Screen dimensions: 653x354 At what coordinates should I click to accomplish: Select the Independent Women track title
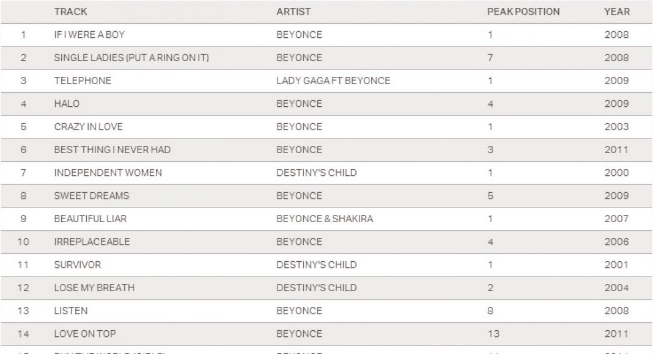[x=108, y=173]
